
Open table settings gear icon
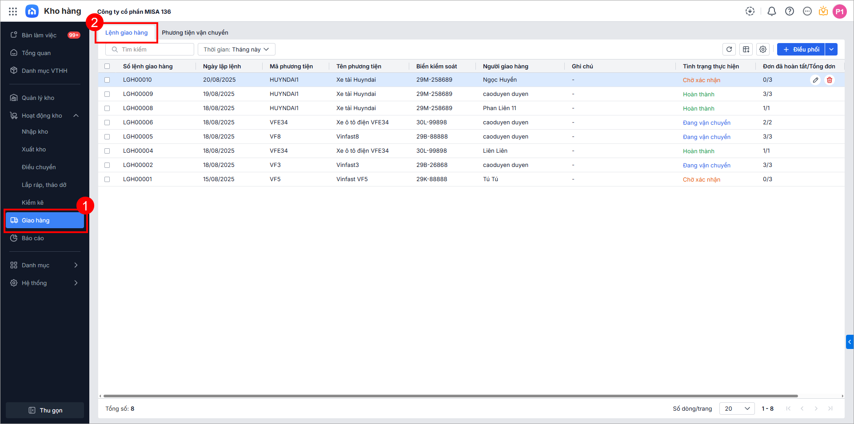pos(763,49)
